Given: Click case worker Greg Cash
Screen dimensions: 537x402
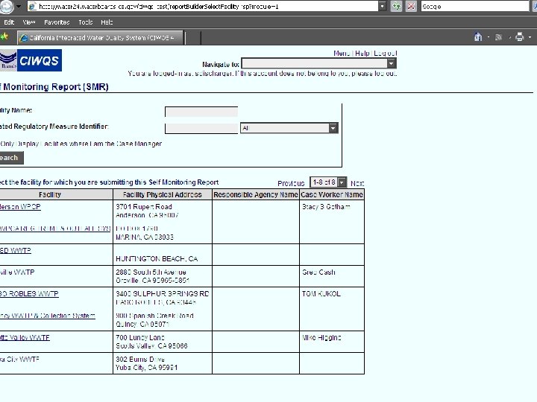Looking at the screenshot, I should pyautogui.click(x=318, y=272).
